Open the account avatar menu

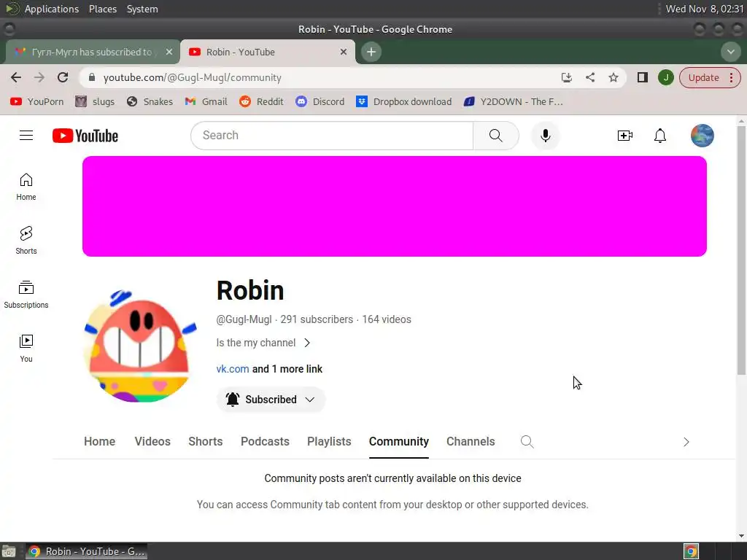(x=703, y=136)
